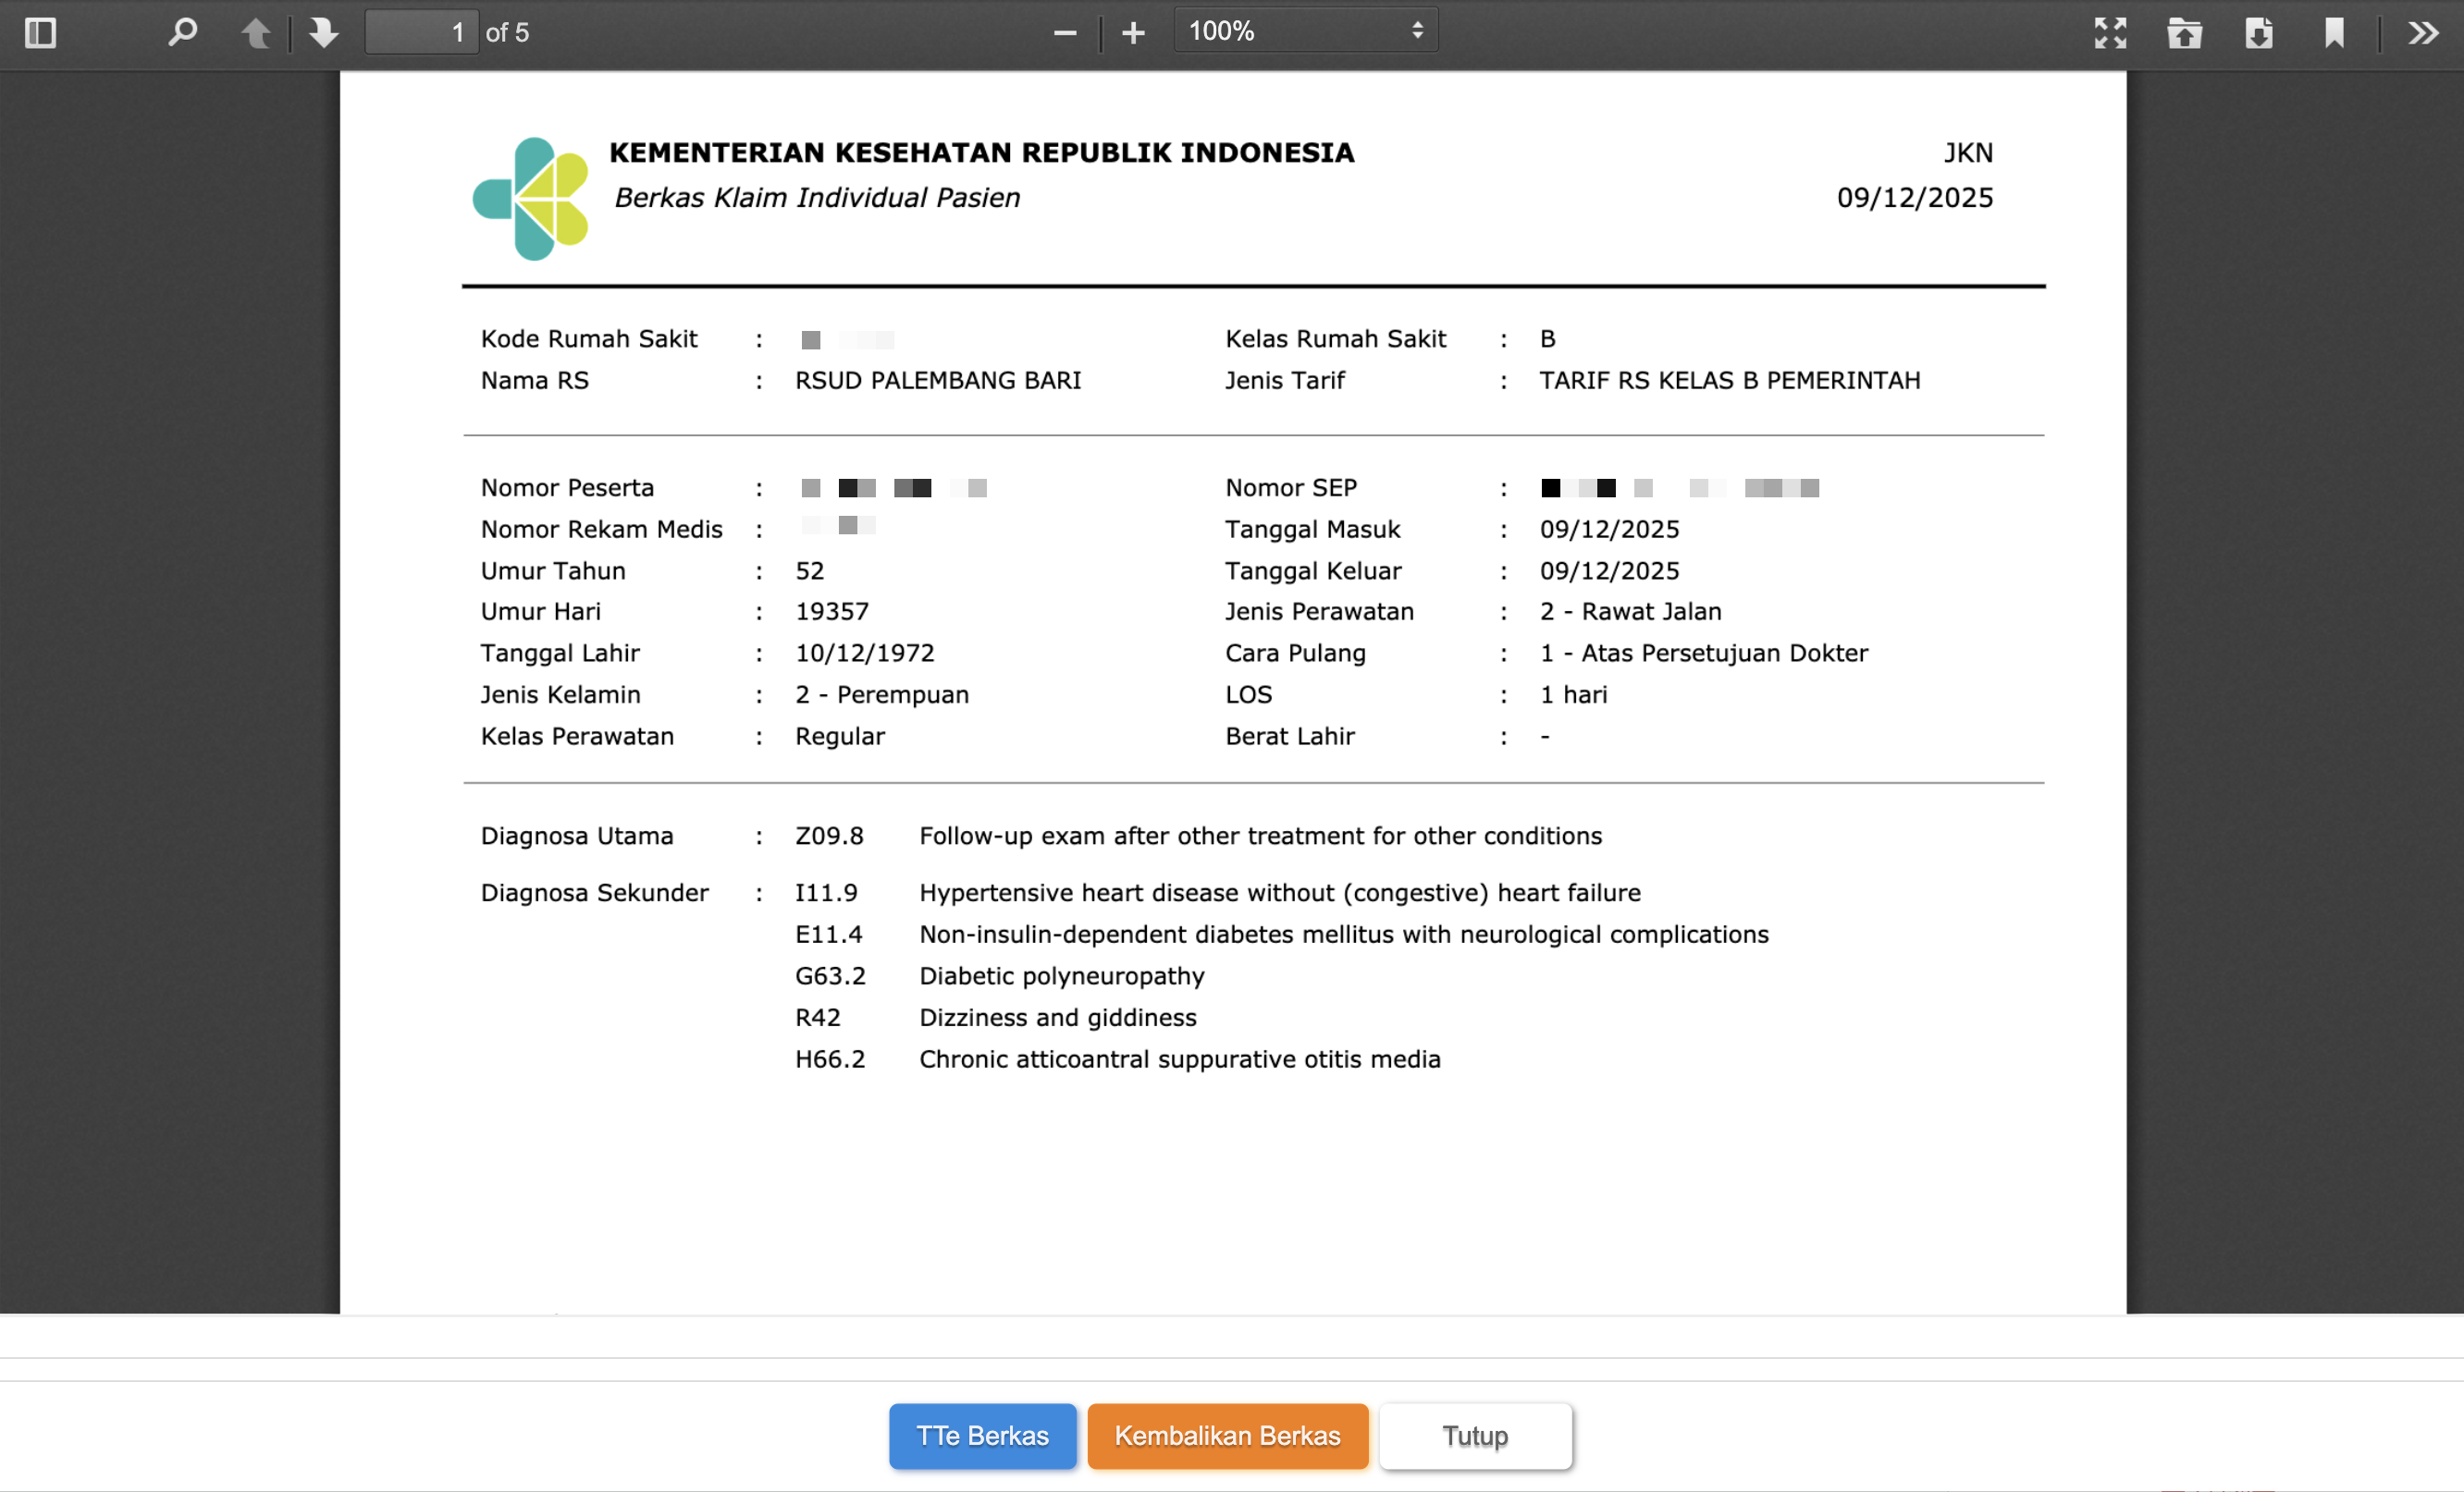
Task: Click the open file icon
Action: pyautogui.click(x=2184, y=33)
